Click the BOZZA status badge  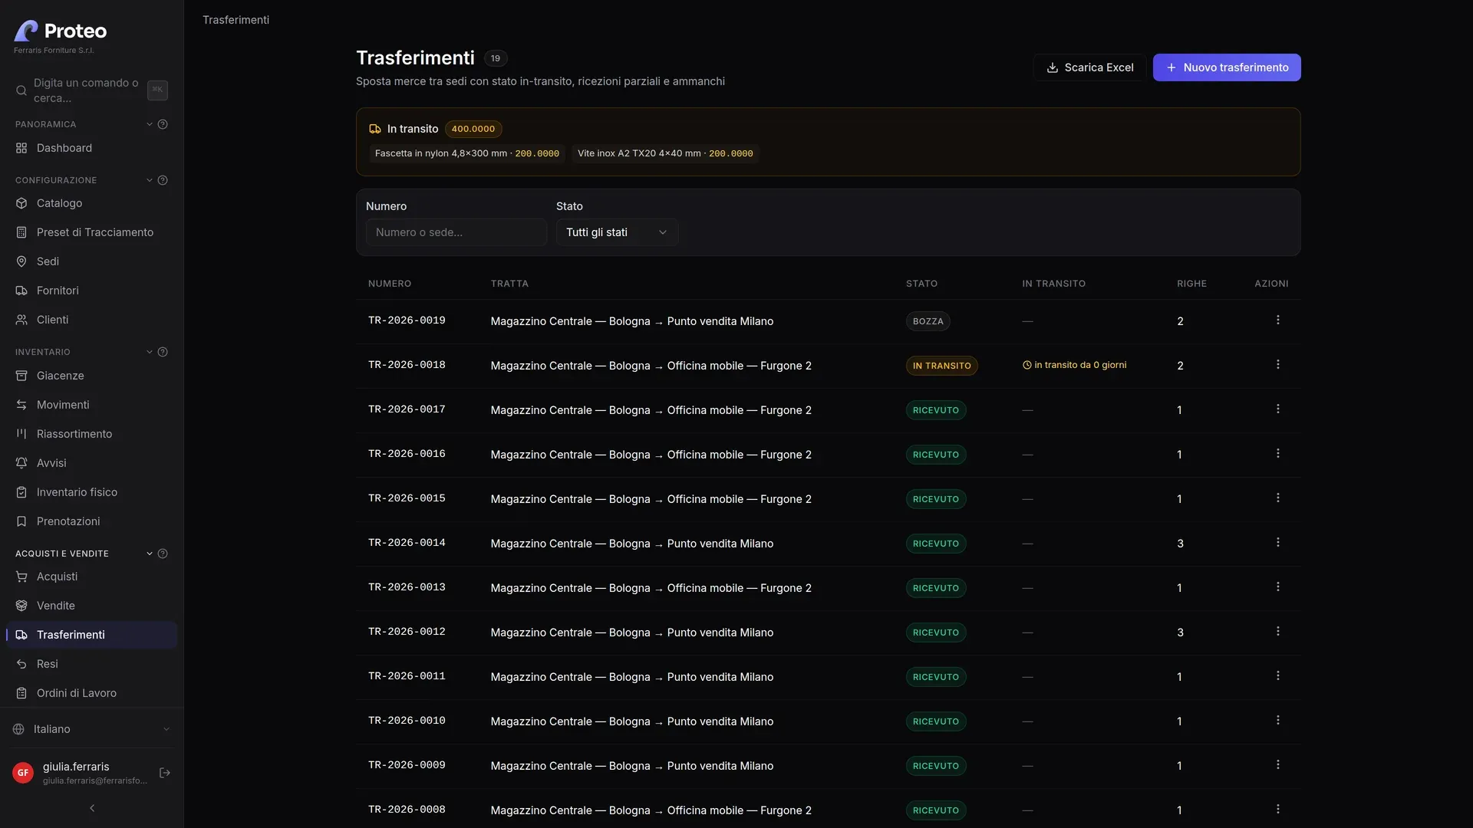928,321
